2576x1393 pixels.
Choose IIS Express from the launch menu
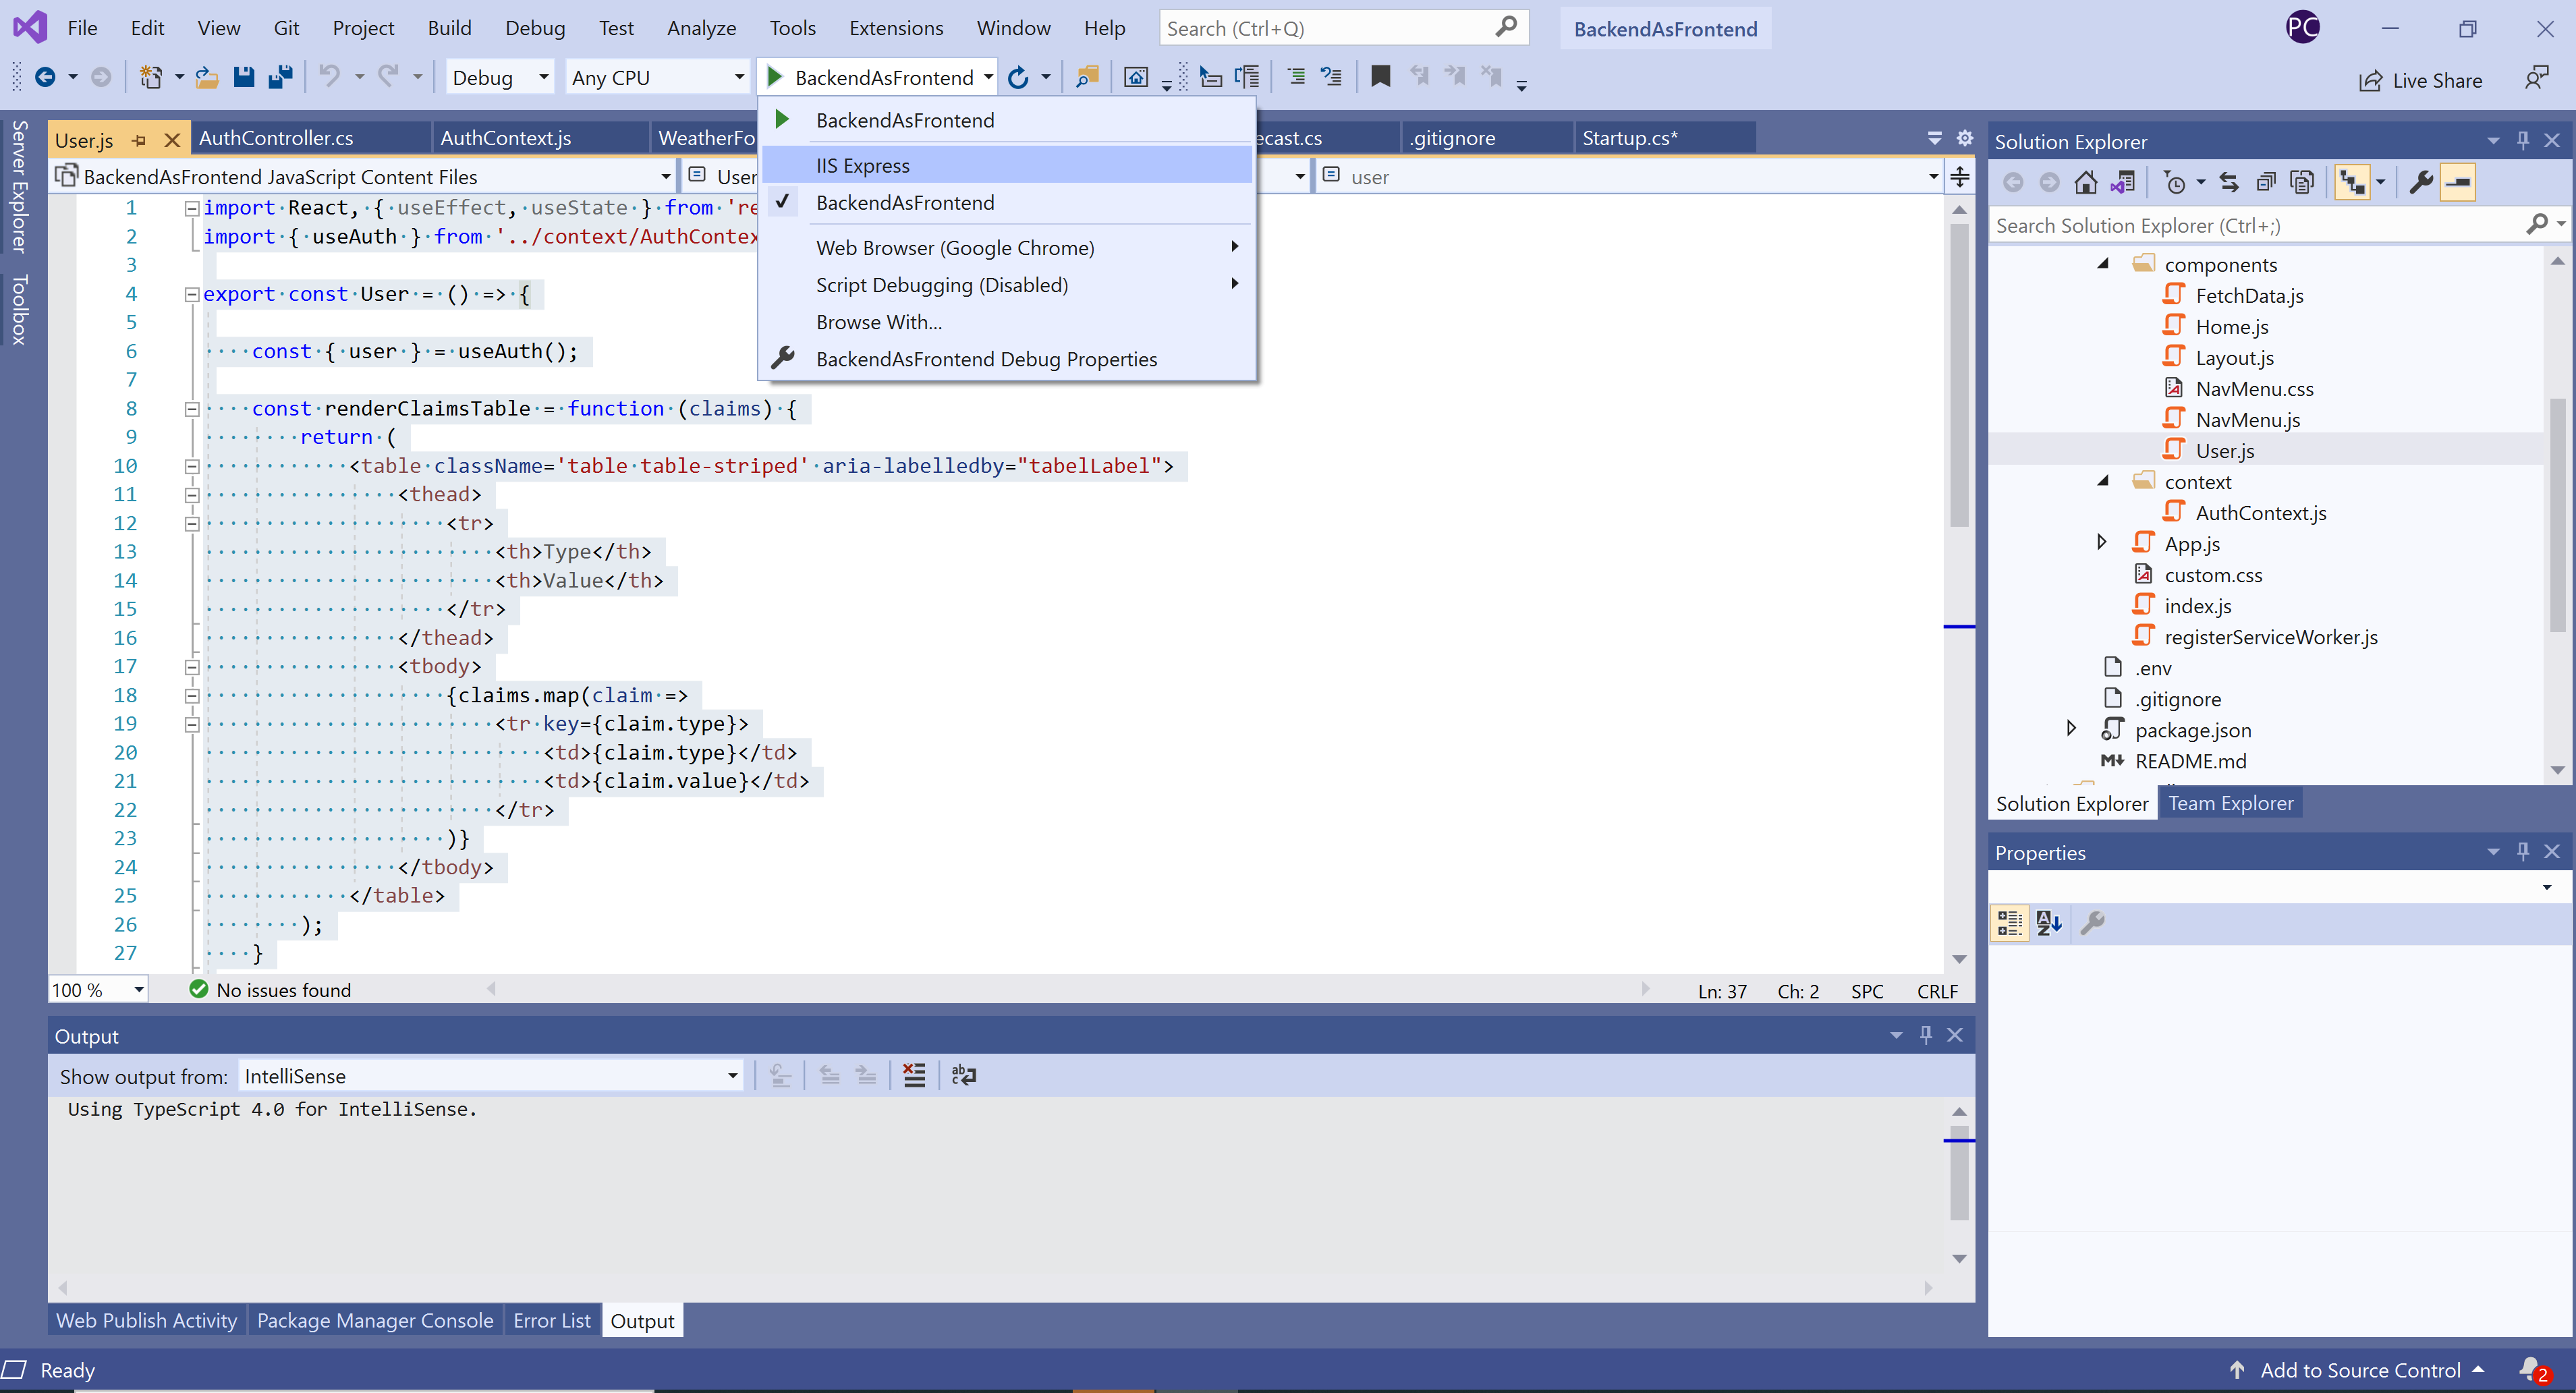[863, 166]
